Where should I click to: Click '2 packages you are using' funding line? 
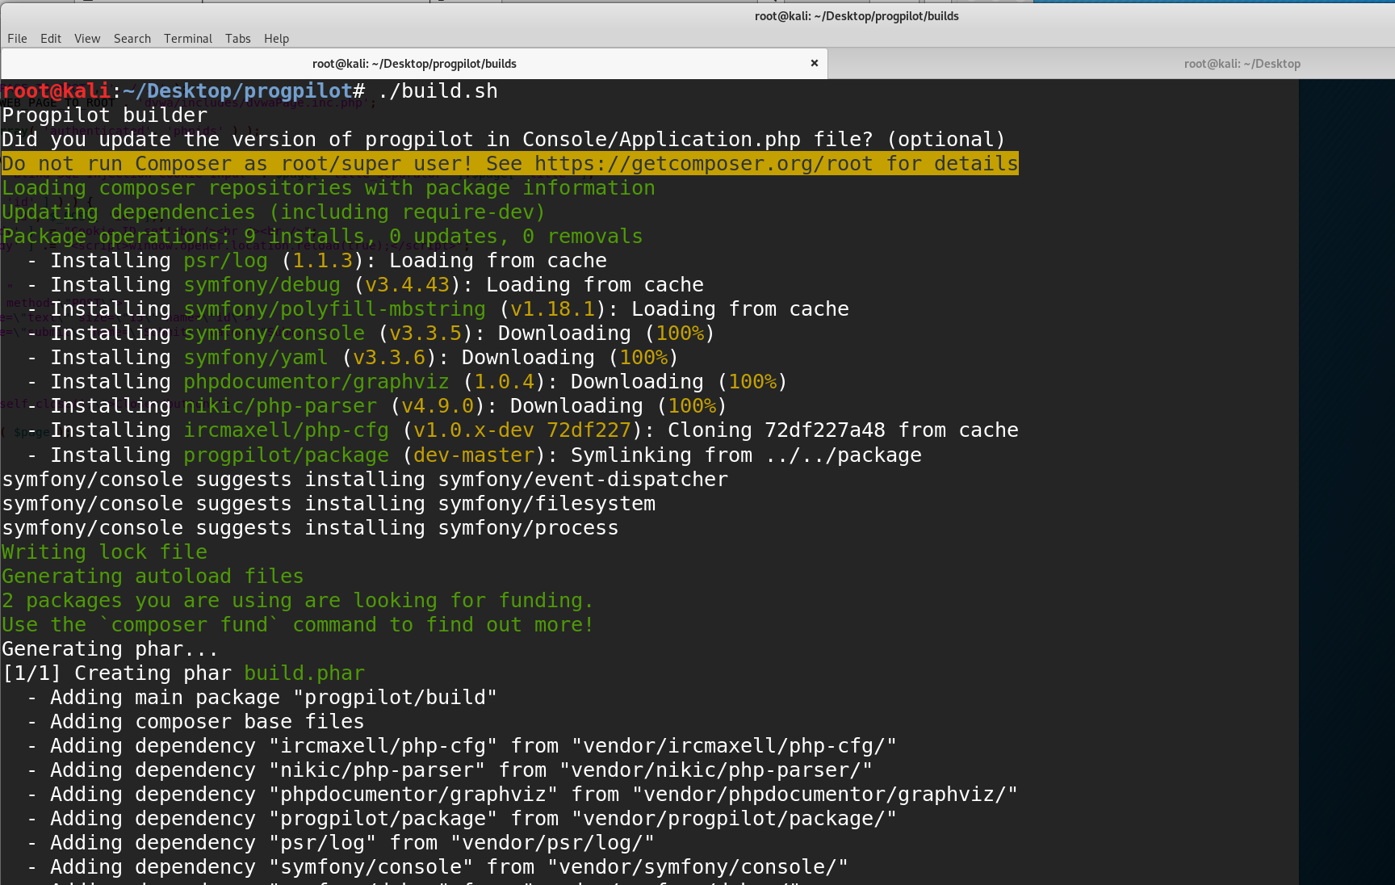pyautogui.click(x=298, y=601)
